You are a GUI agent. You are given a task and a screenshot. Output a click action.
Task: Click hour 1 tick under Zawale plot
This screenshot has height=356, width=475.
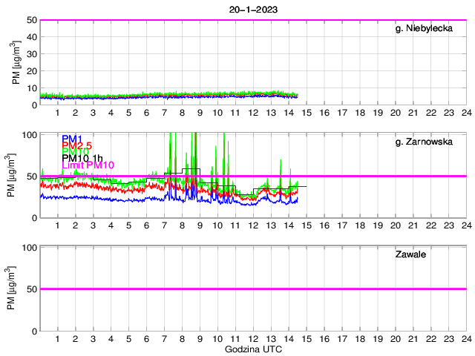point(57,338)
